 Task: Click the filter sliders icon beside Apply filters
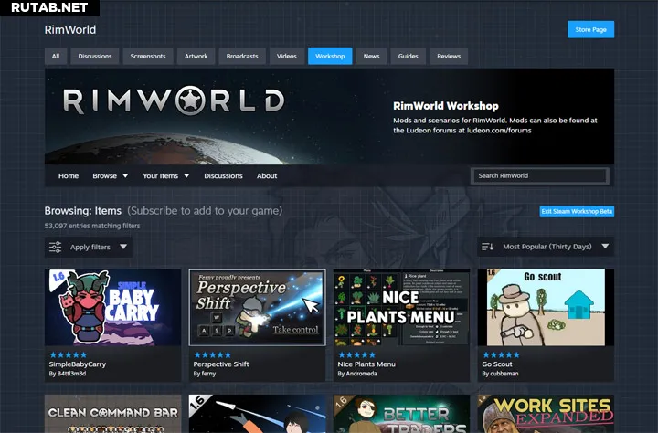pos(56,247)
